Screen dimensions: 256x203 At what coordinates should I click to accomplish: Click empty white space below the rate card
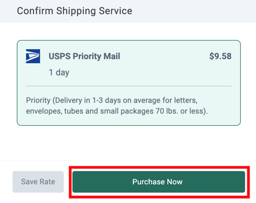coord(129,143)
